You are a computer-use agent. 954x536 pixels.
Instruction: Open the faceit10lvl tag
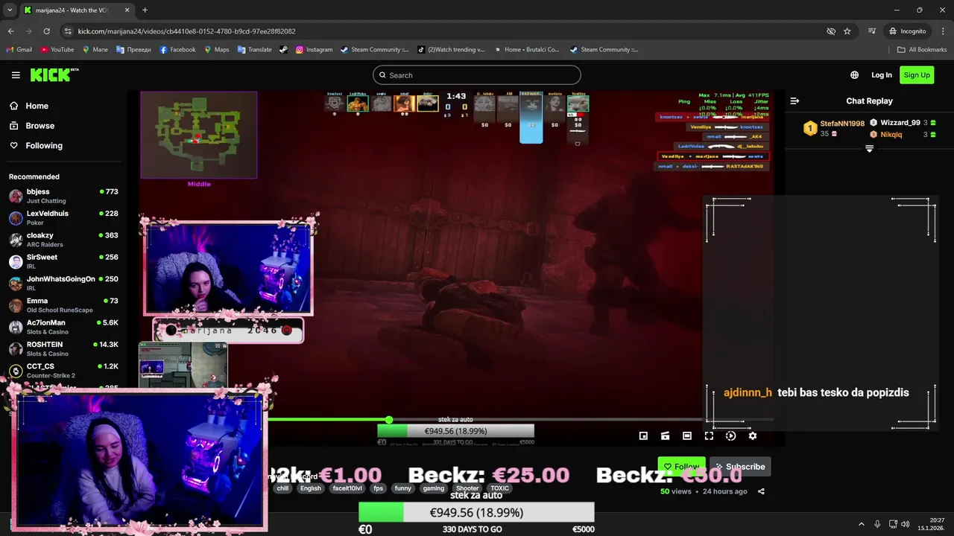[x=347, y=489]
